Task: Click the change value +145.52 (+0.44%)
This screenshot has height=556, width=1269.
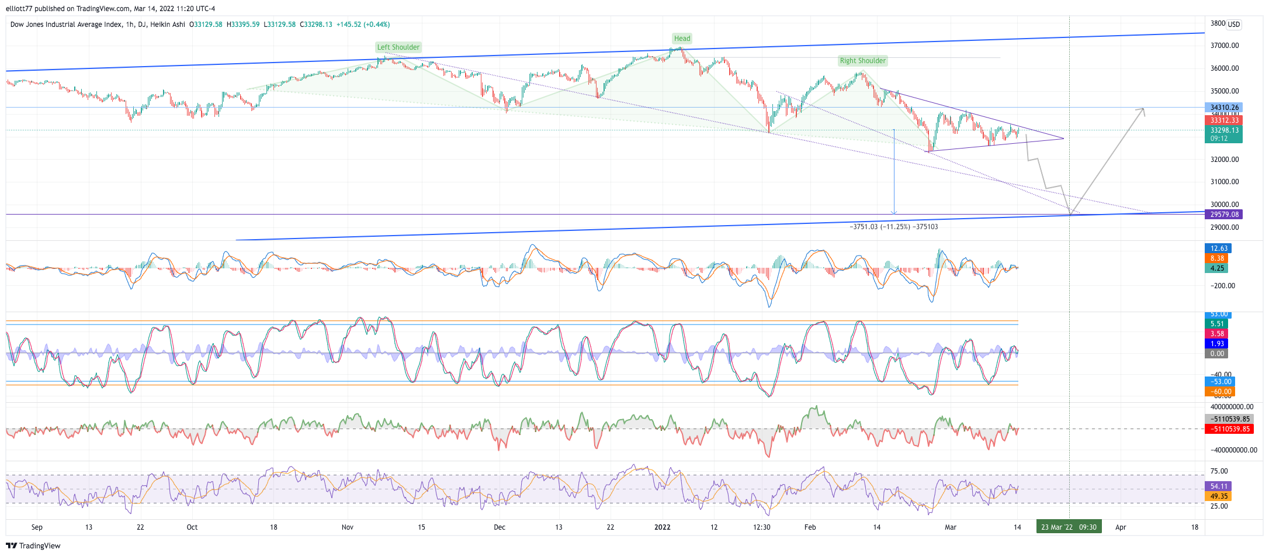Action: coord(363,25)
